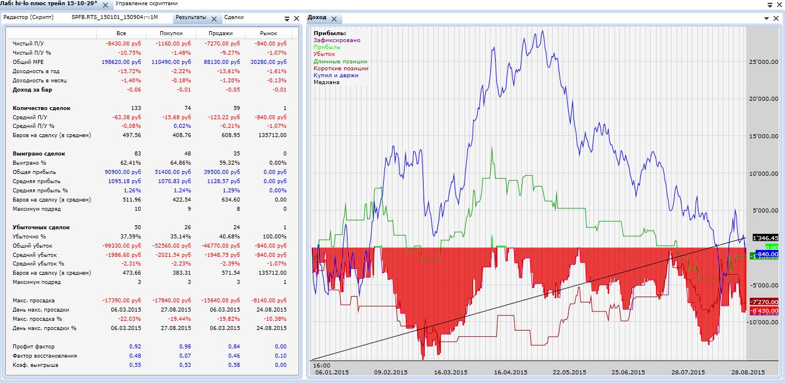Screen dimensions: 785x383
Task: Select the -17390,00 руб max drawdown cell
Action: pos(123,301)
